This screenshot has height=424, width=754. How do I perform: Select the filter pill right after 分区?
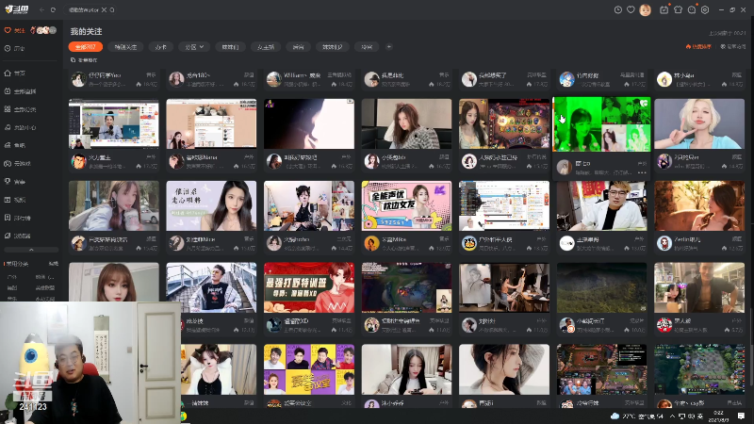pyautogui.click(x=230, y=46)
